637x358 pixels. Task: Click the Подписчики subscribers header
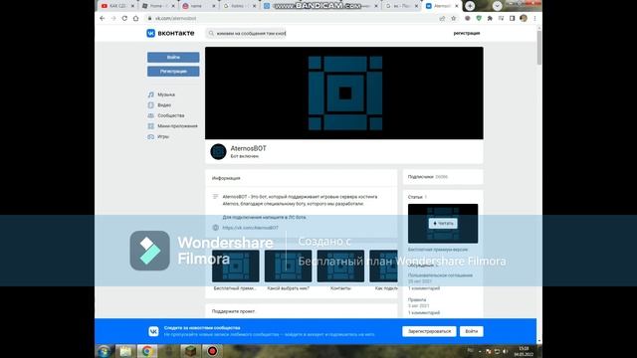coord(427,177)
